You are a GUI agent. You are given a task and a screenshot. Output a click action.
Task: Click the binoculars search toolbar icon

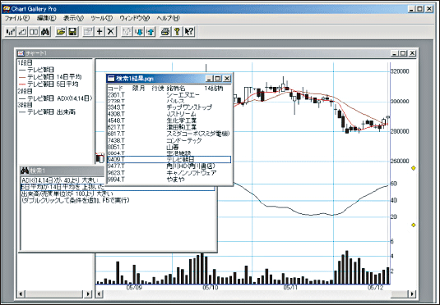click(x=45, y=32)
